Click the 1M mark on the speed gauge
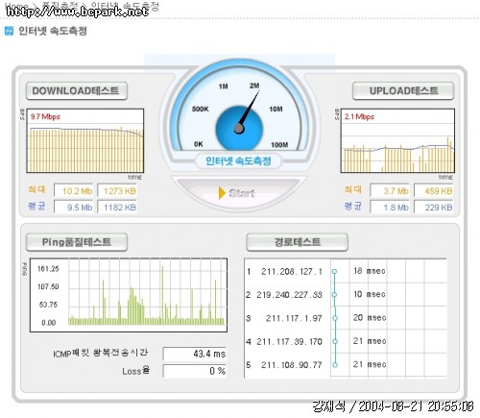 tap(224, 86)
